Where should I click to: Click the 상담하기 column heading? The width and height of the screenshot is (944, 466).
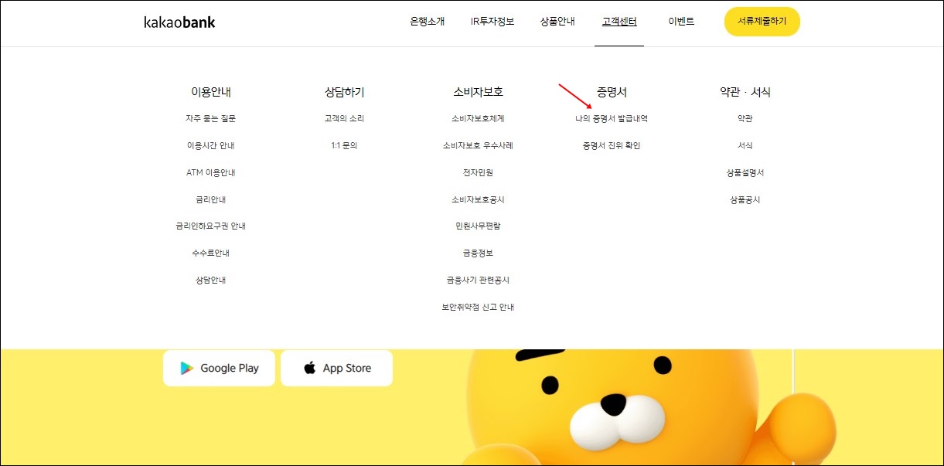click(x=345, y=92)
